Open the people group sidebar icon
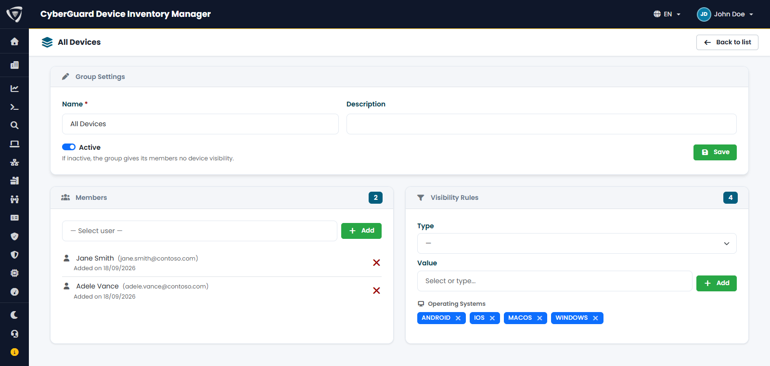770x366 pixels. tap(14, 199)
